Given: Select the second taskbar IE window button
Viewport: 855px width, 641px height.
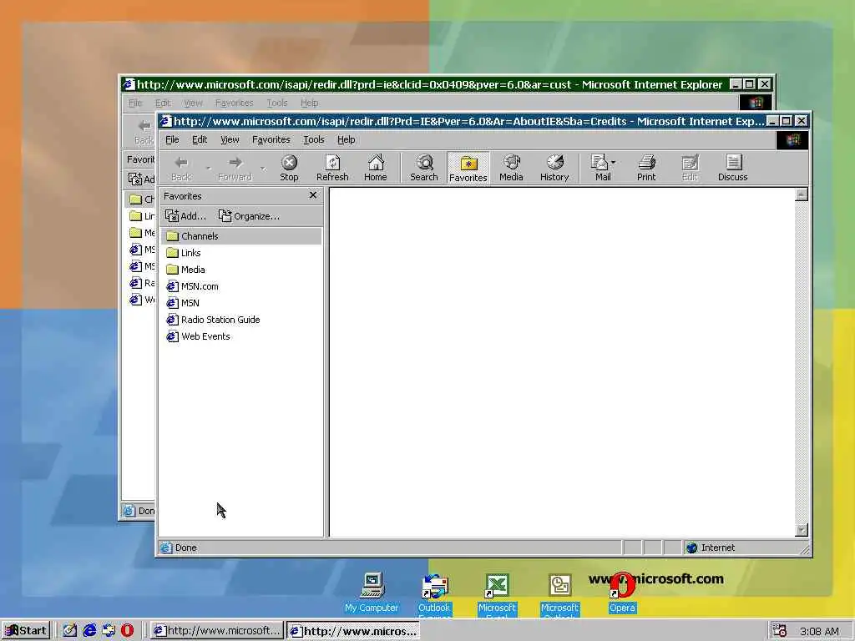Looking at the screenshot, I should pos(353,631).
